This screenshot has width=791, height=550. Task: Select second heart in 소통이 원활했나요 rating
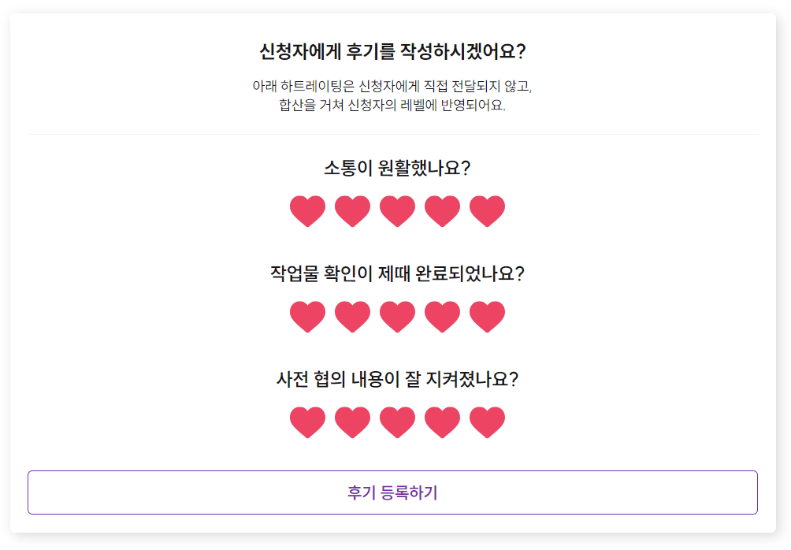coord(352,211)
